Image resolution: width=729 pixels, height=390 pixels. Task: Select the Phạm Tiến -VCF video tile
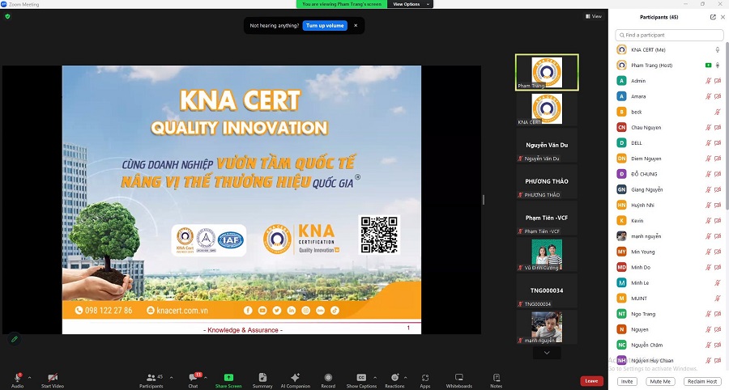(x=547, y=218)
